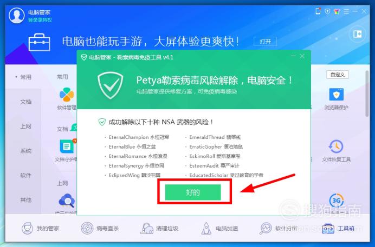Open the 浏览器保护 shield icon
375x247 pixels.
[x=337, y=95]
